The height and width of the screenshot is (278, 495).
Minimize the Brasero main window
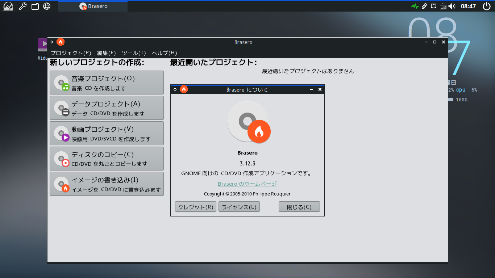point(426,42)
